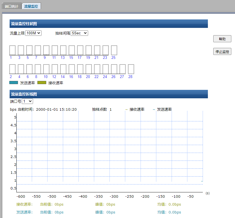Open the 抽样间隔 5Sec dropdown
Viewport: 235px width, 218px height.
point(79,33)
